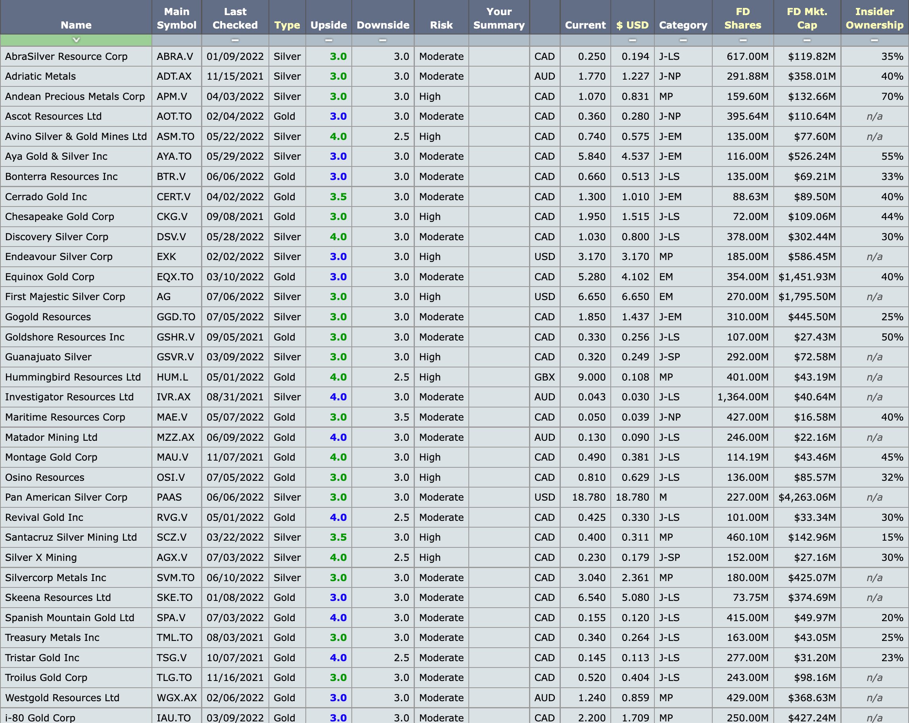Image resolution: width=909 pixels, height=723 pixels.
Task: Click the Main Symbol column header
Action: [x=176, y=18]
